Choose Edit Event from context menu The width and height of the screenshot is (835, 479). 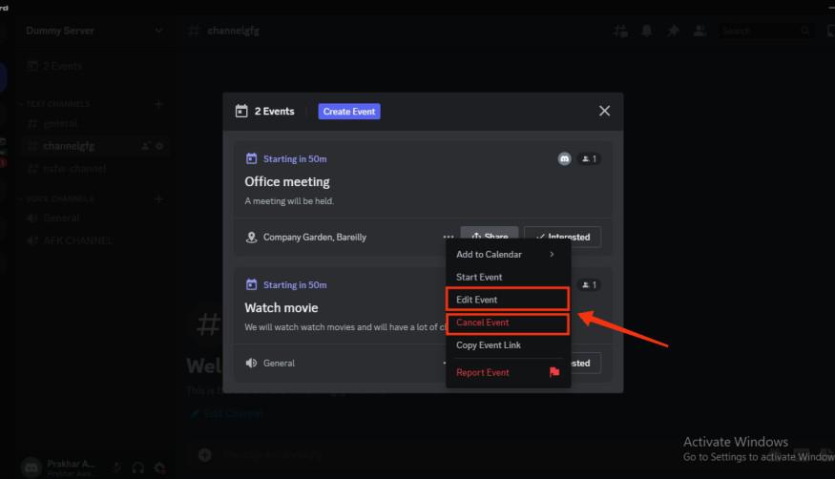point(508,300)
